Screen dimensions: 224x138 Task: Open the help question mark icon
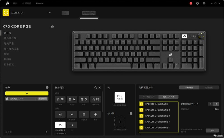[x=197, y=3]
